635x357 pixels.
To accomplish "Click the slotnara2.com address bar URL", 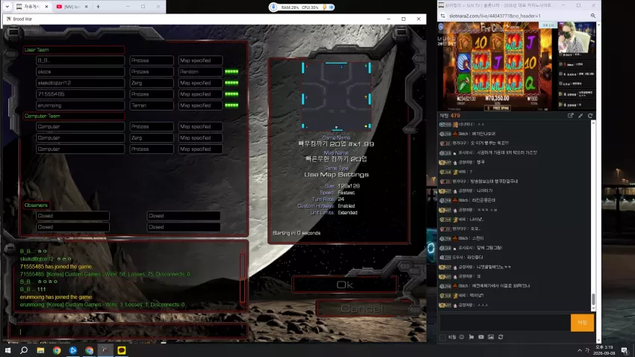I will click(x=495, y=16).
